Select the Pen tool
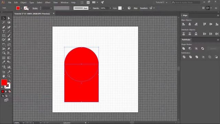The image size is (220, 124). click(x=4, y=27)
